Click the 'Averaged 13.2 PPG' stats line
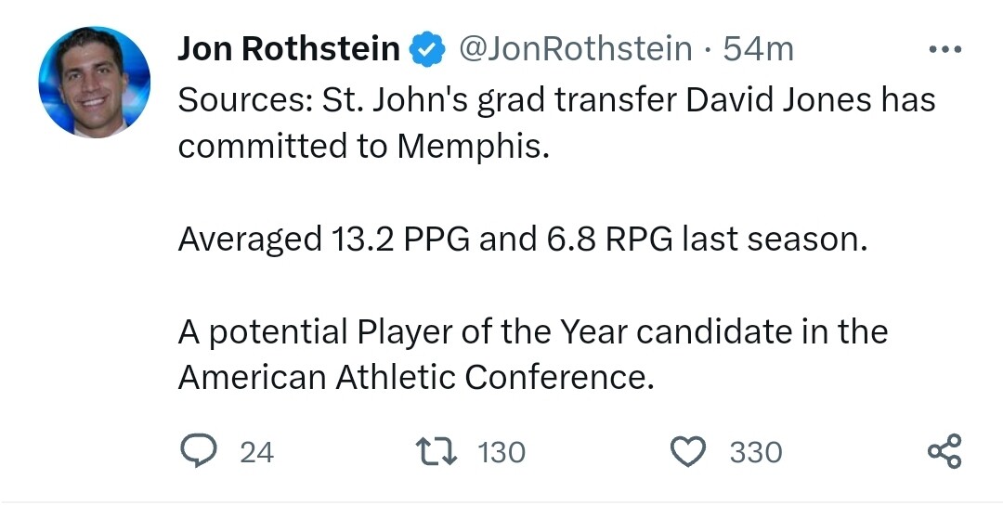Screen dimensions: 1003x505 522,240
